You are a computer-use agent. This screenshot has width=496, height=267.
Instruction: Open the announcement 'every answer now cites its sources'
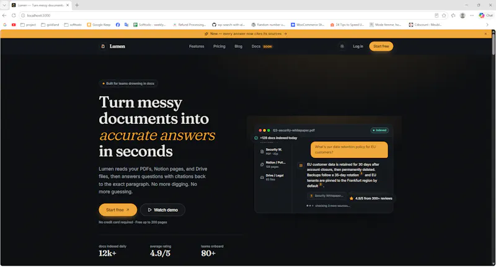point(246,33)
